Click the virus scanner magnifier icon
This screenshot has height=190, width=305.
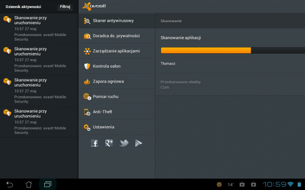coord(87,21)
